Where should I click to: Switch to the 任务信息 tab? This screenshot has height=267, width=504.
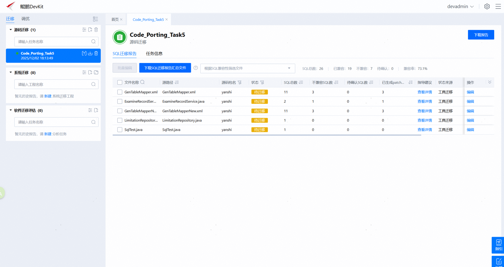(154, 54)
